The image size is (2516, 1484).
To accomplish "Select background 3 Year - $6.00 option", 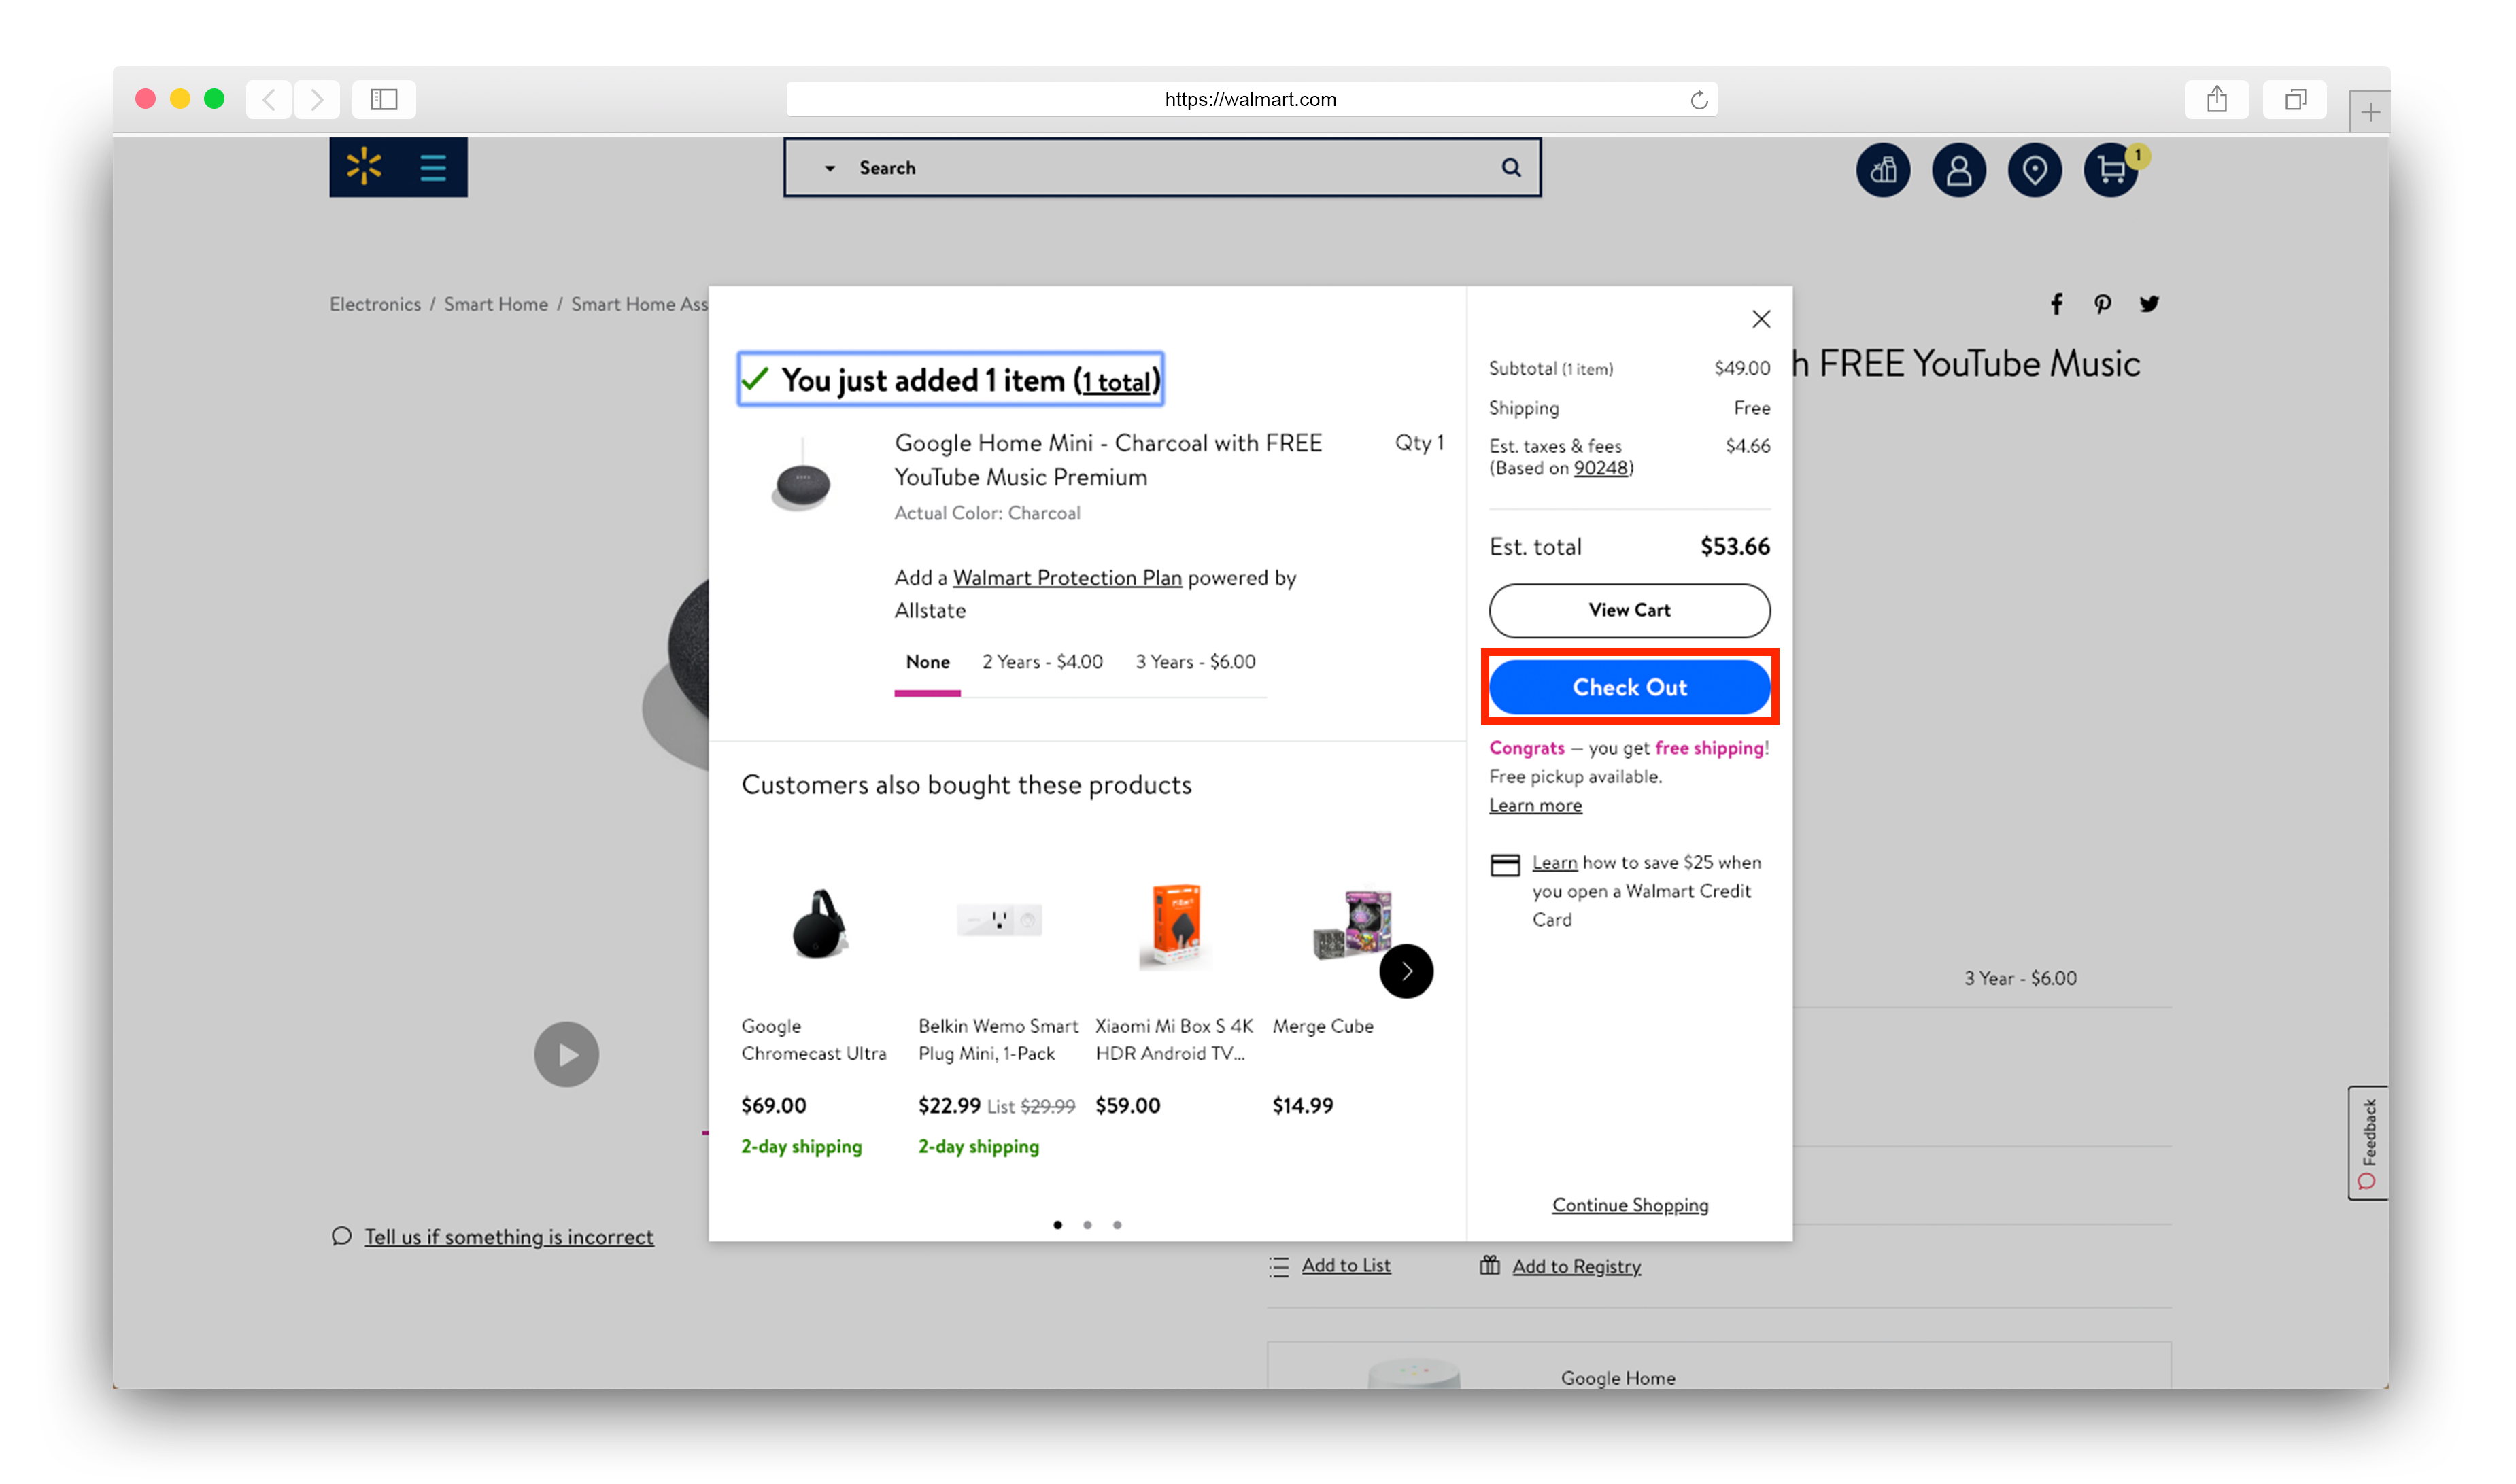I will tap(2020, 978).
